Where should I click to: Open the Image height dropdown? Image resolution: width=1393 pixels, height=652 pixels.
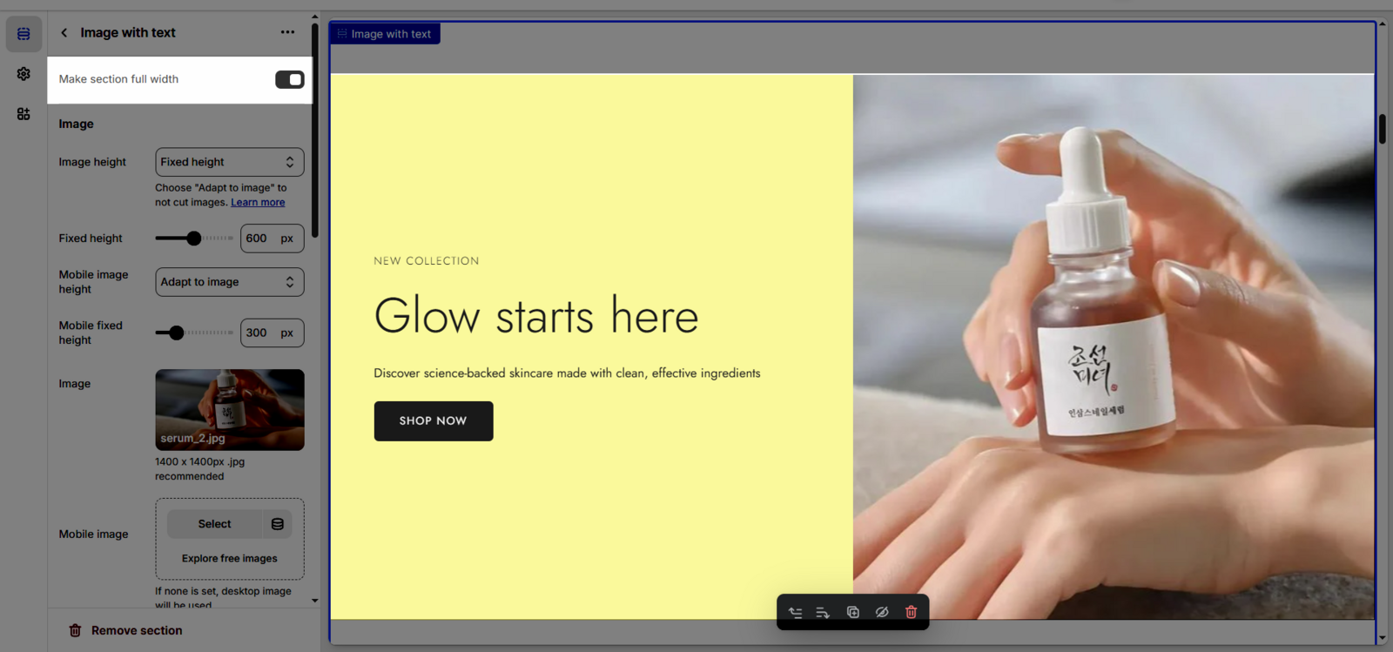(229, 162)
